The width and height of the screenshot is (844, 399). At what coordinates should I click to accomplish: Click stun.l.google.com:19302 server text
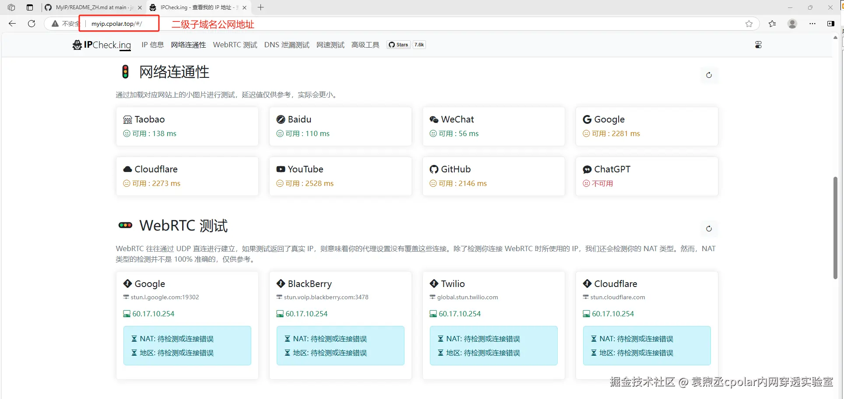165,297
